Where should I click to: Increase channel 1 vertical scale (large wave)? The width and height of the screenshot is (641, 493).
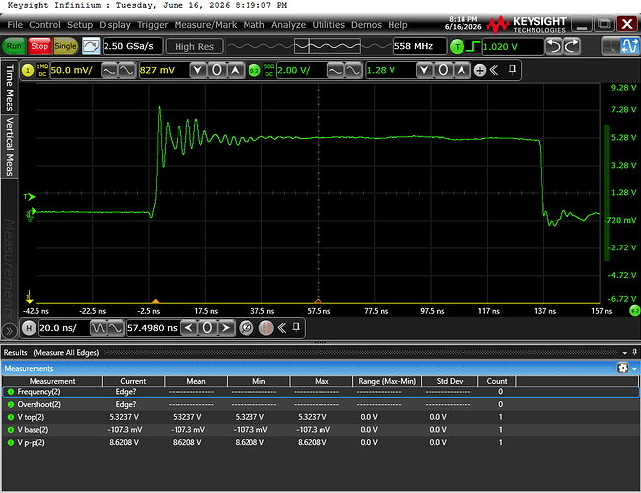tap(108, 70)
